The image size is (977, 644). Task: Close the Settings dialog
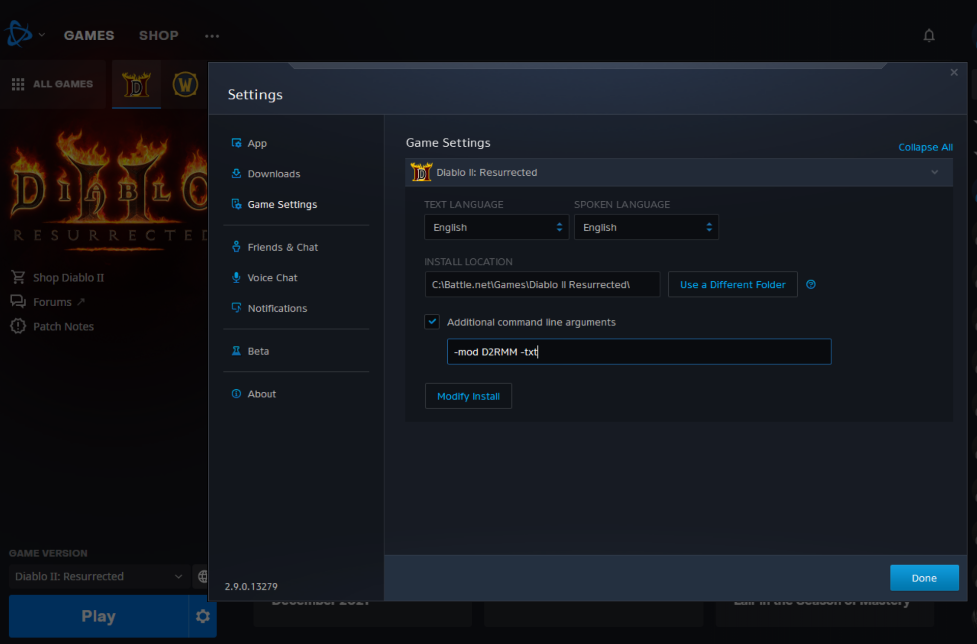click(954, 72)
